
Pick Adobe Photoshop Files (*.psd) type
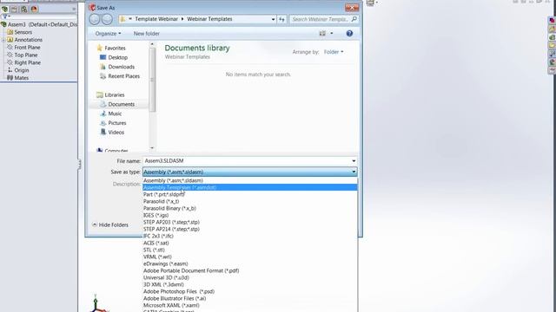coord(249,291)
